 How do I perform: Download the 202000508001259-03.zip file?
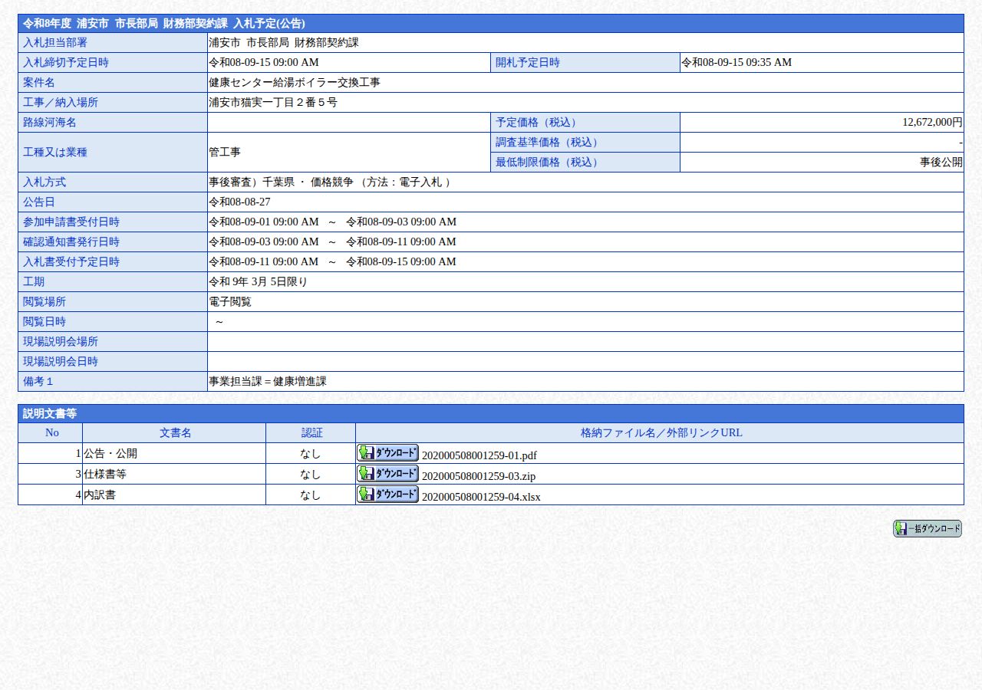point(387,473)
